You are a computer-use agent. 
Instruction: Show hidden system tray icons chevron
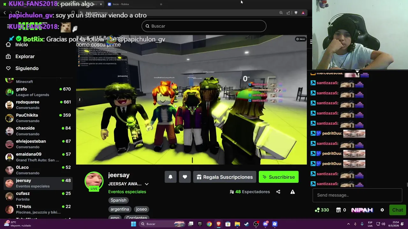tap(348, 224)
